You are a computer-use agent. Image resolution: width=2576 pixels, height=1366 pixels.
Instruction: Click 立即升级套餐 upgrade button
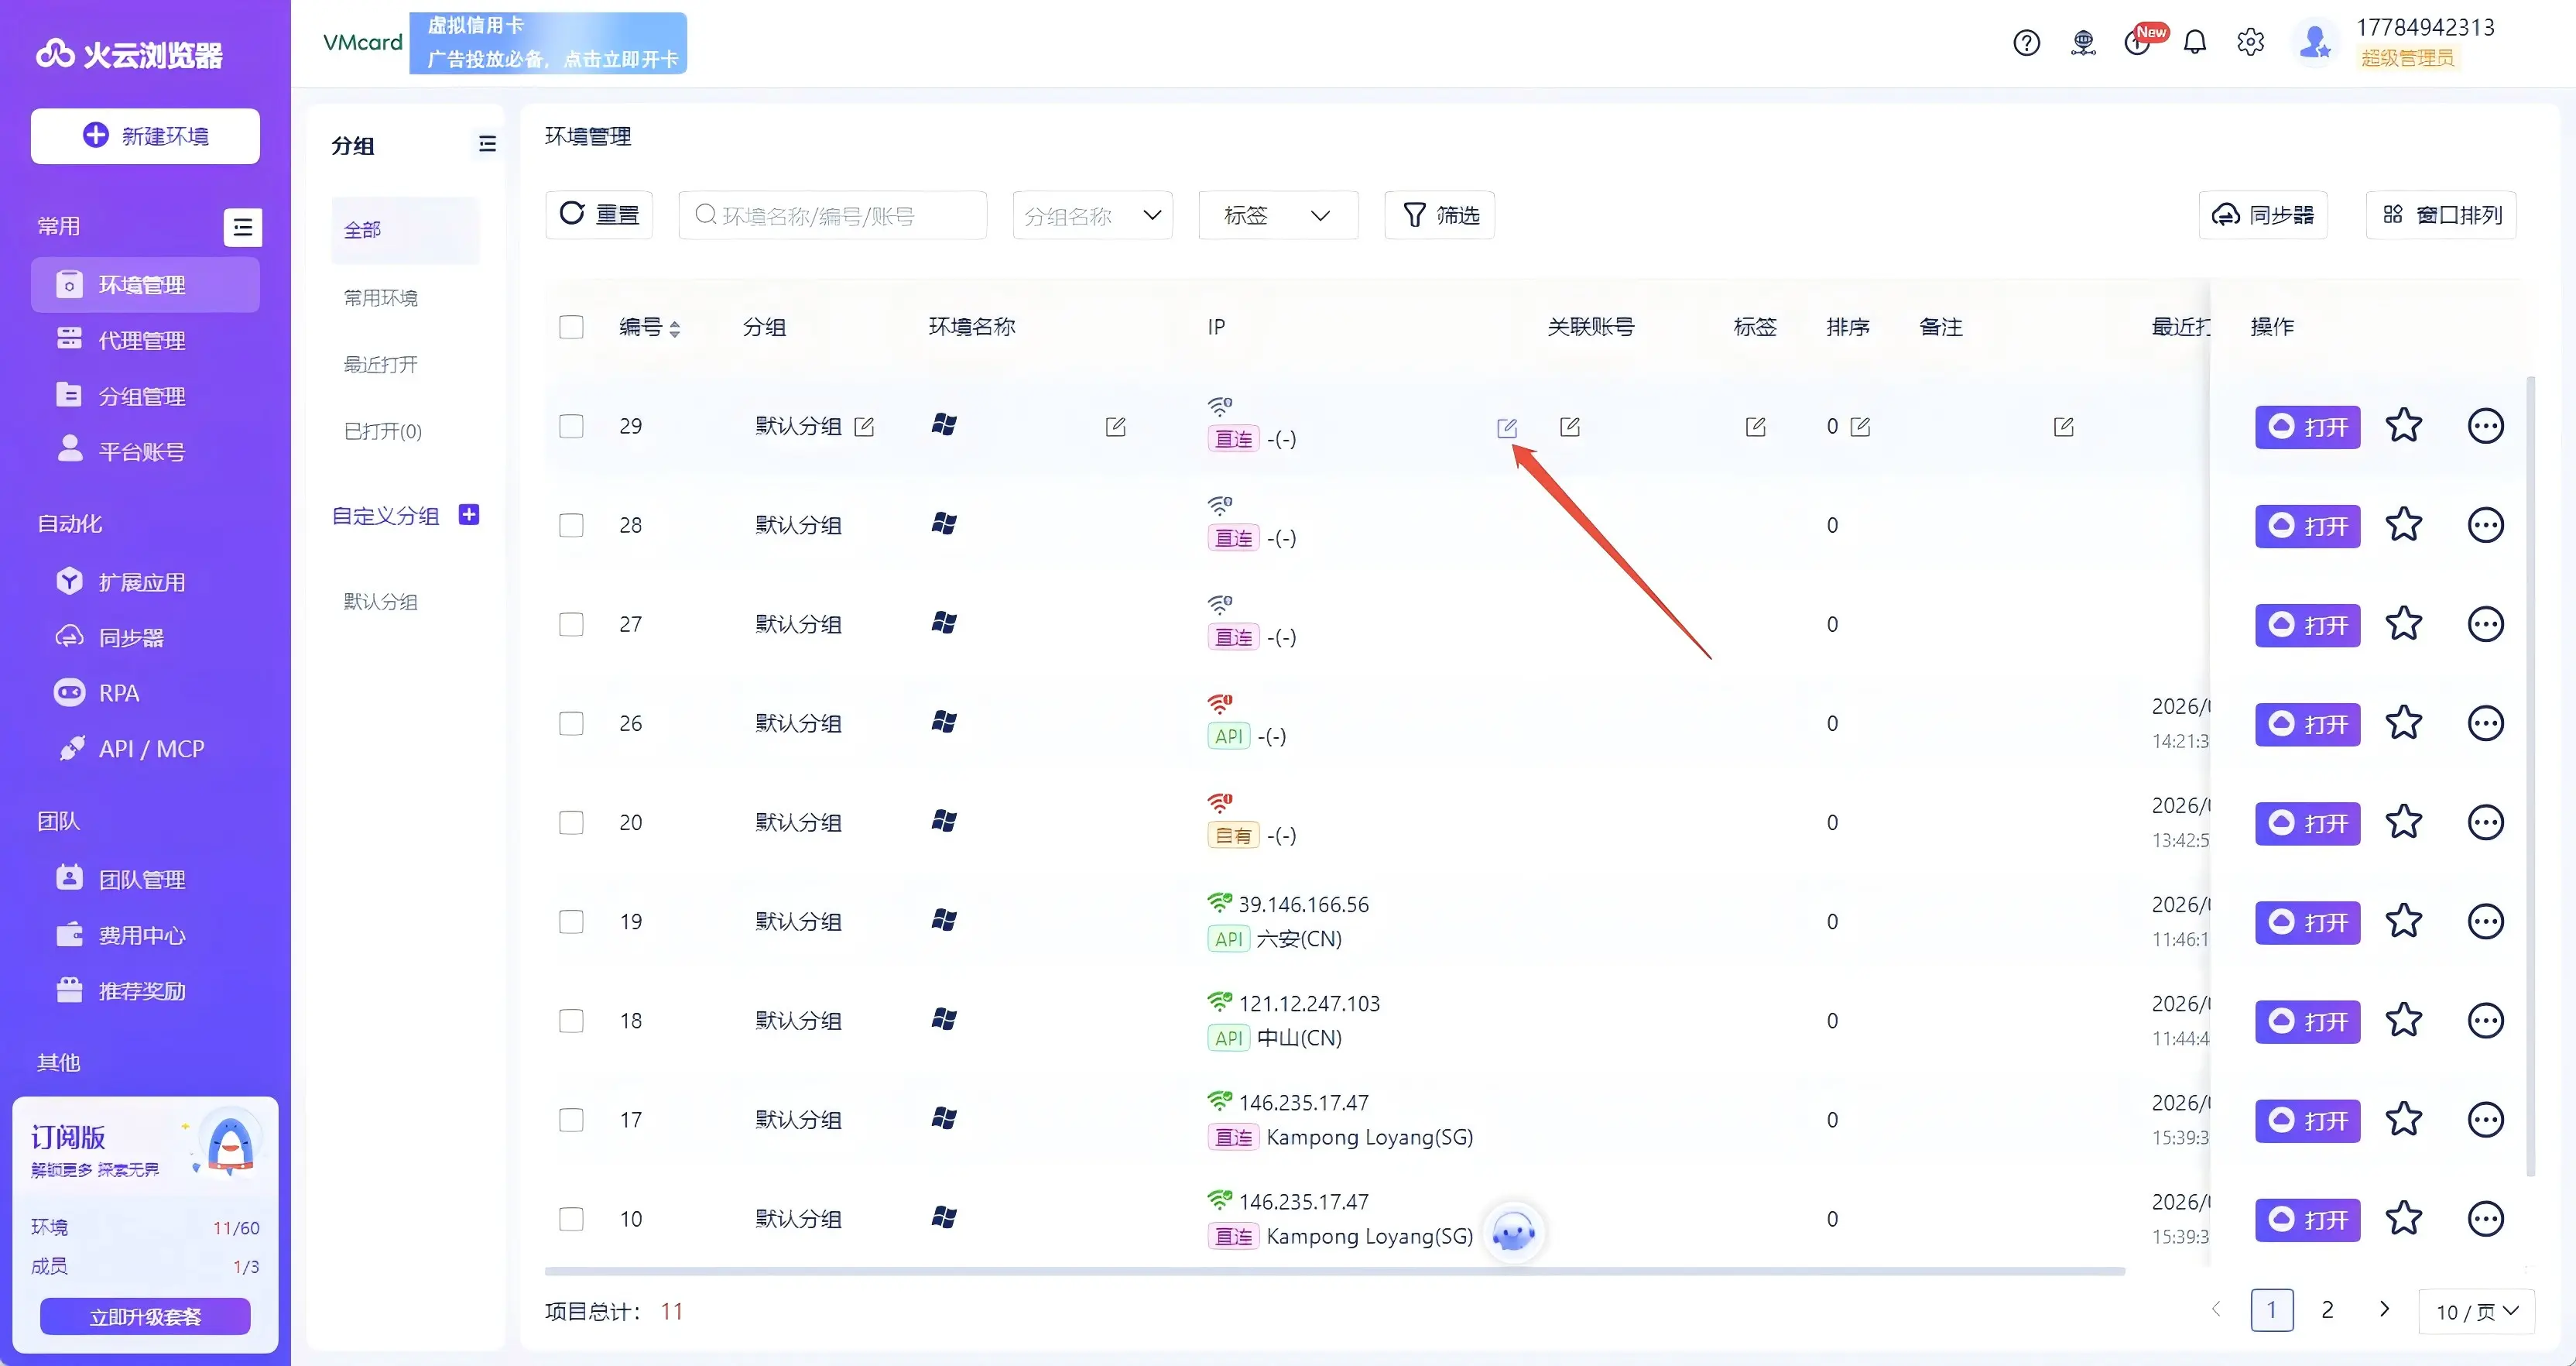[x=145, y=1317]
